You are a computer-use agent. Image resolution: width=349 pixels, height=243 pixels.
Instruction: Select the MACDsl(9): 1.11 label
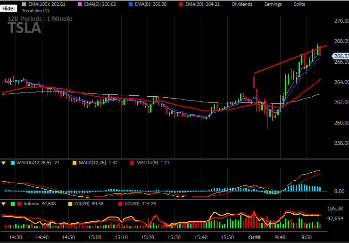click(153, 163)
